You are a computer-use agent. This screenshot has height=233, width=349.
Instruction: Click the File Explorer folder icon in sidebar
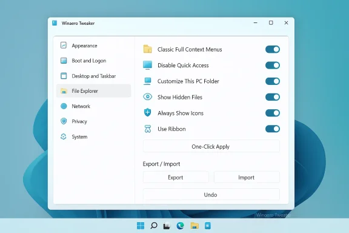[64, 91]
